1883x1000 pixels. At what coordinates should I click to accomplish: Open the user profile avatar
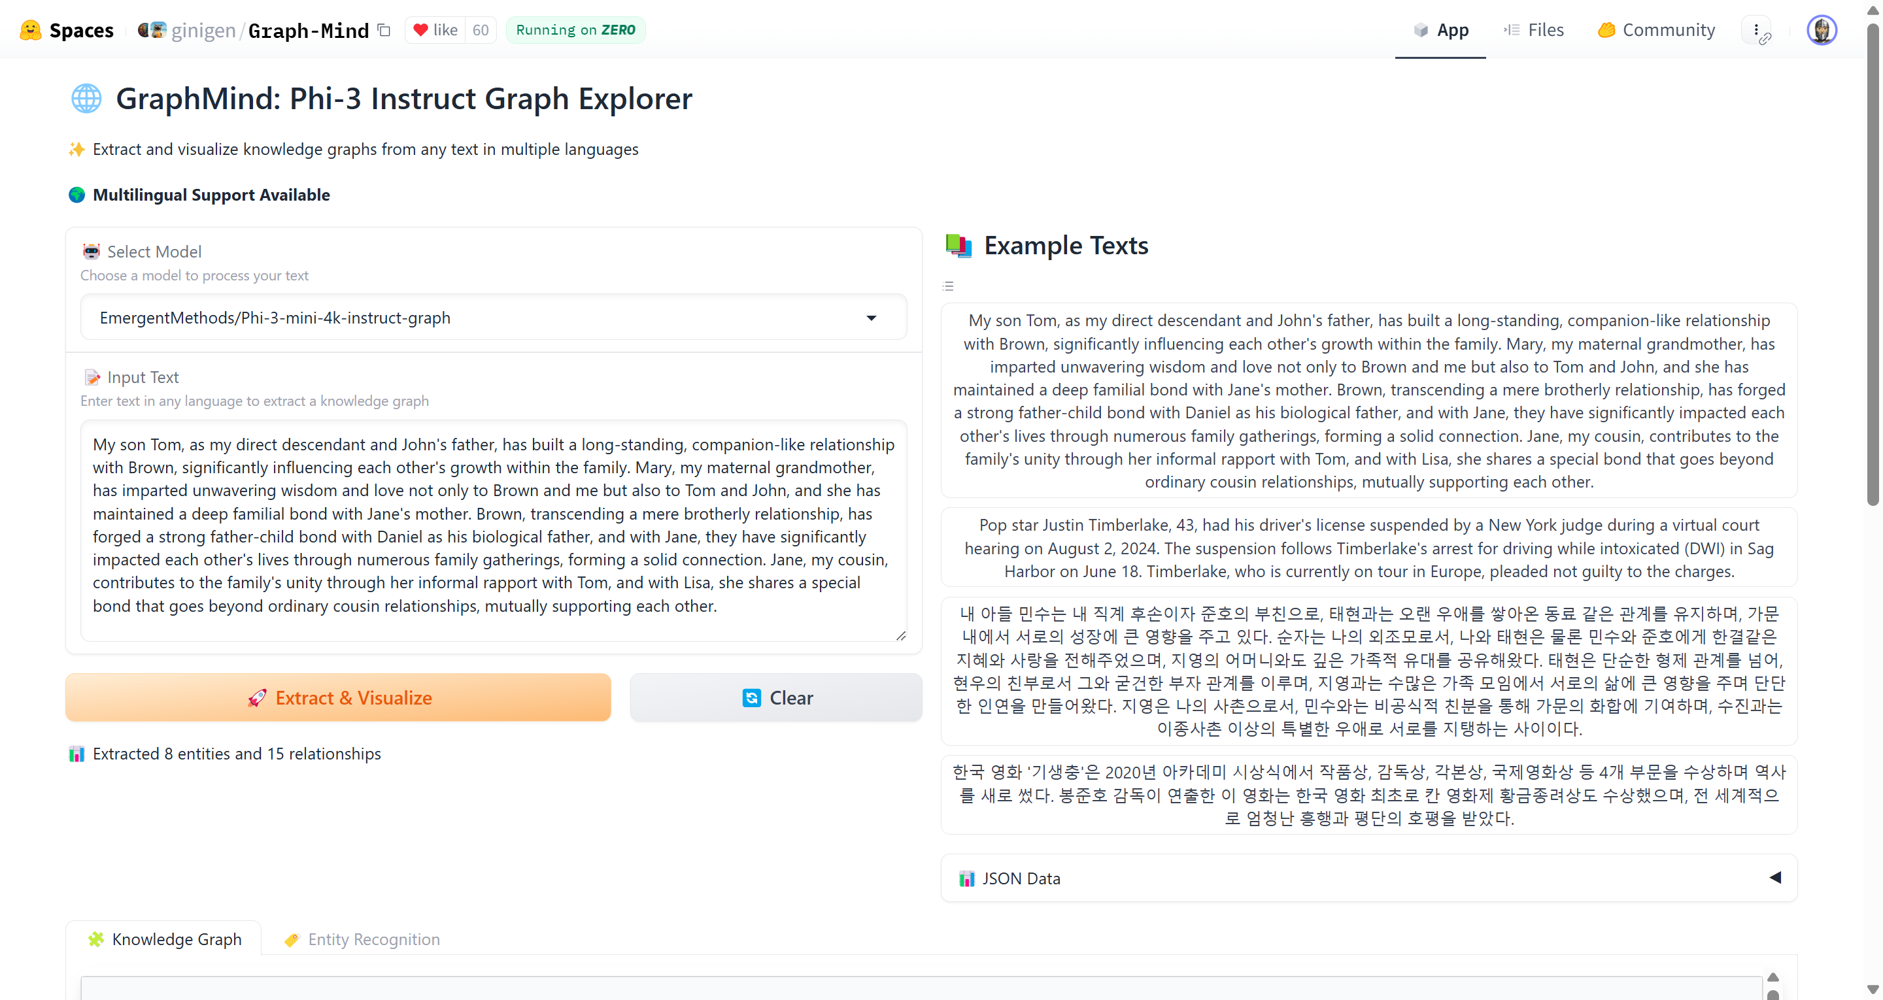coord(1822,30)
